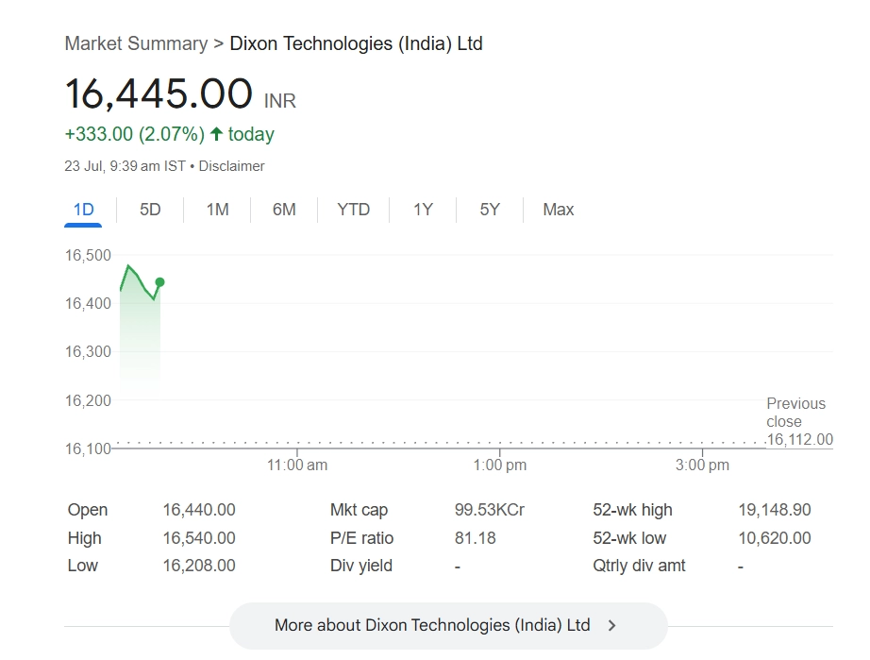Click the Previous close label on chart
Viewport: 870px width, 660px height.
point(795,413)
